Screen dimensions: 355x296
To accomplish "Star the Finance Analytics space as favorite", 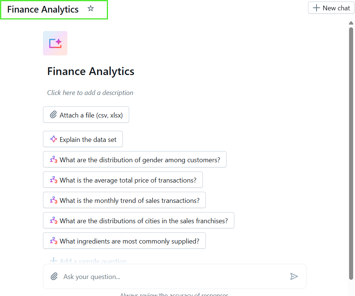I will coord(91,9).
